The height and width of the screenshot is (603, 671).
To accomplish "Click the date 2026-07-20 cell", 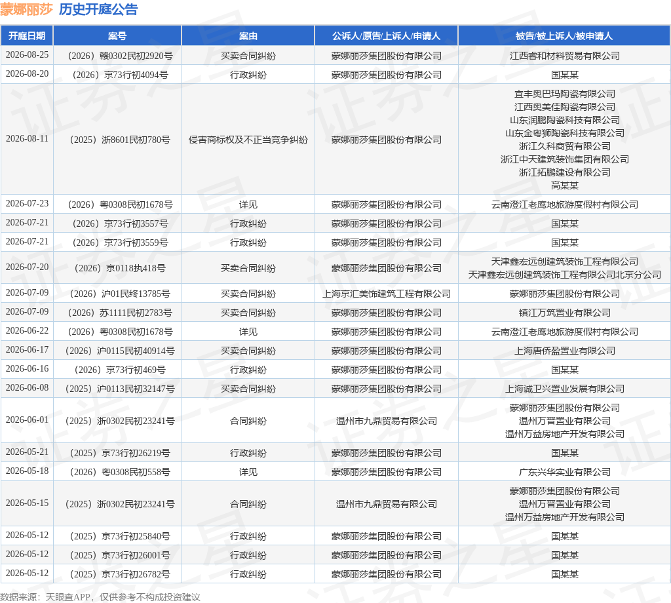I will tap(27, 267).
